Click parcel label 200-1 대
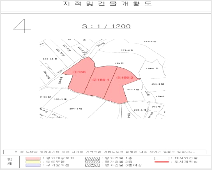The width and height of the screenshot is (212, 170). 140,110
